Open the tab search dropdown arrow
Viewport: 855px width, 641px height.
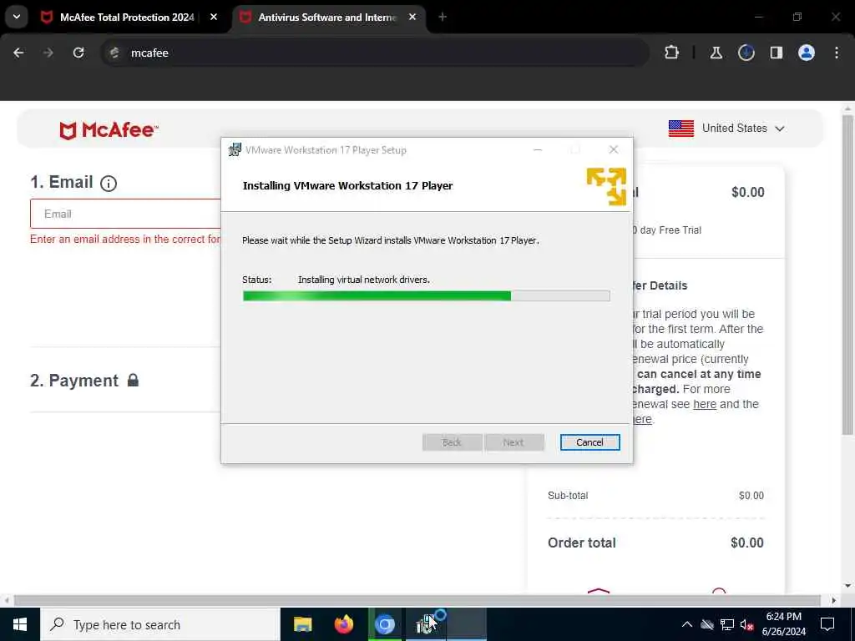coord(17,17)
